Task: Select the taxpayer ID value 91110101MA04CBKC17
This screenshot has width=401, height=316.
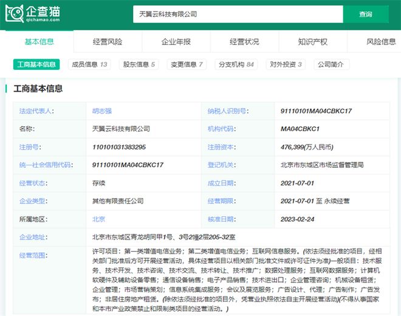Action: tap(316, 111)
